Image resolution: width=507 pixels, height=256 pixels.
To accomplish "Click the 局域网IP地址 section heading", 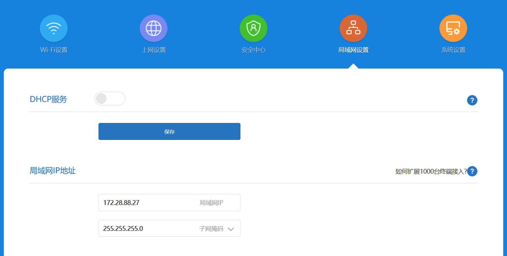I will pyautogui.click(x=53, y=171).
